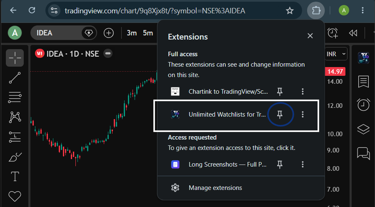Click the diamond icon in symbol search
This screenshot has width=375, height=207.
coord(89,33)
